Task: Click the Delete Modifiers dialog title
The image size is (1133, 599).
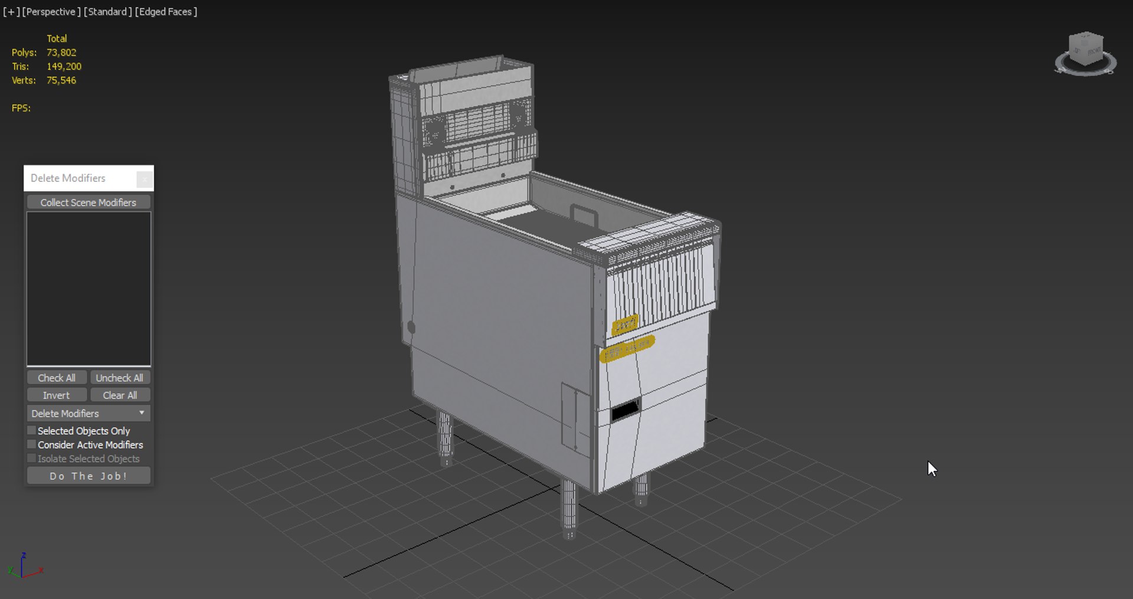Action: pyautogui.click(x=68, y=178)
